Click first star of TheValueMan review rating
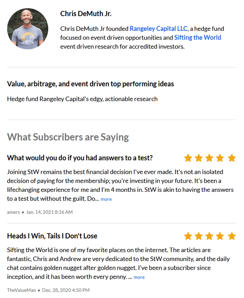 point(188,236)
